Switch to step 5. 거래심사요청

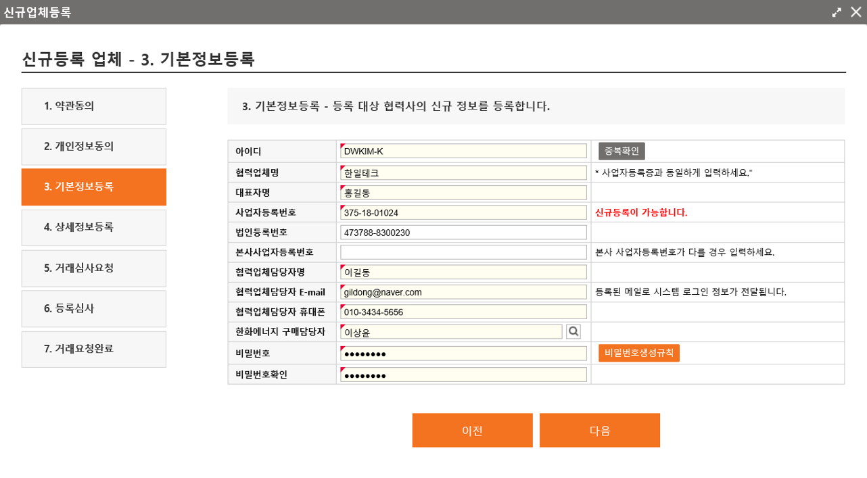point(93,268)
